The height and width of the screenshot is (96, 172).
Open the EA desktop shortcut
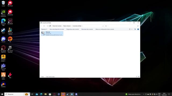(10, 39)
